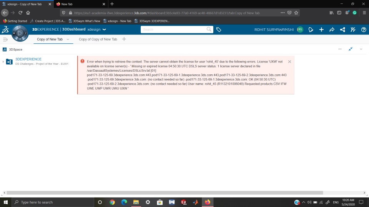Open the tag (6WTags) icon
The width and height of the screenshot is (369, 207).
pos(219,30)
